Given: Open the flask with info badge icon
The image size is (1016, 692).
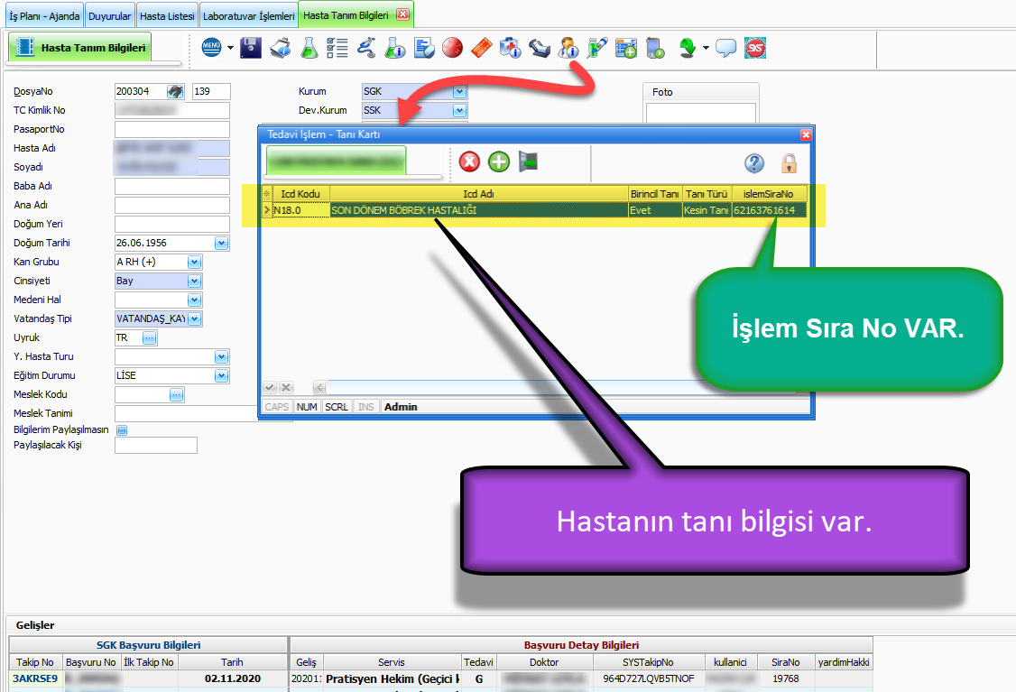Looking at the screenshot, I should 394,48.
